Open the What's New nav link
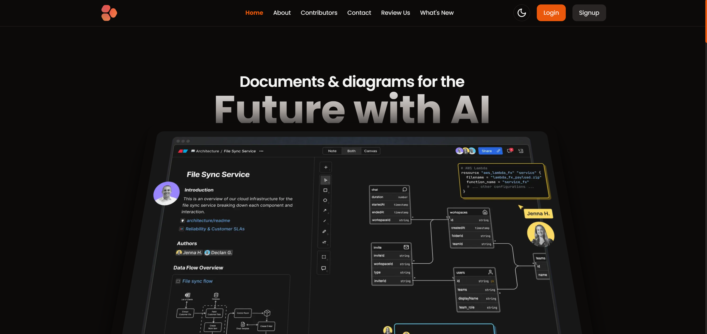 tap(437, 13)
